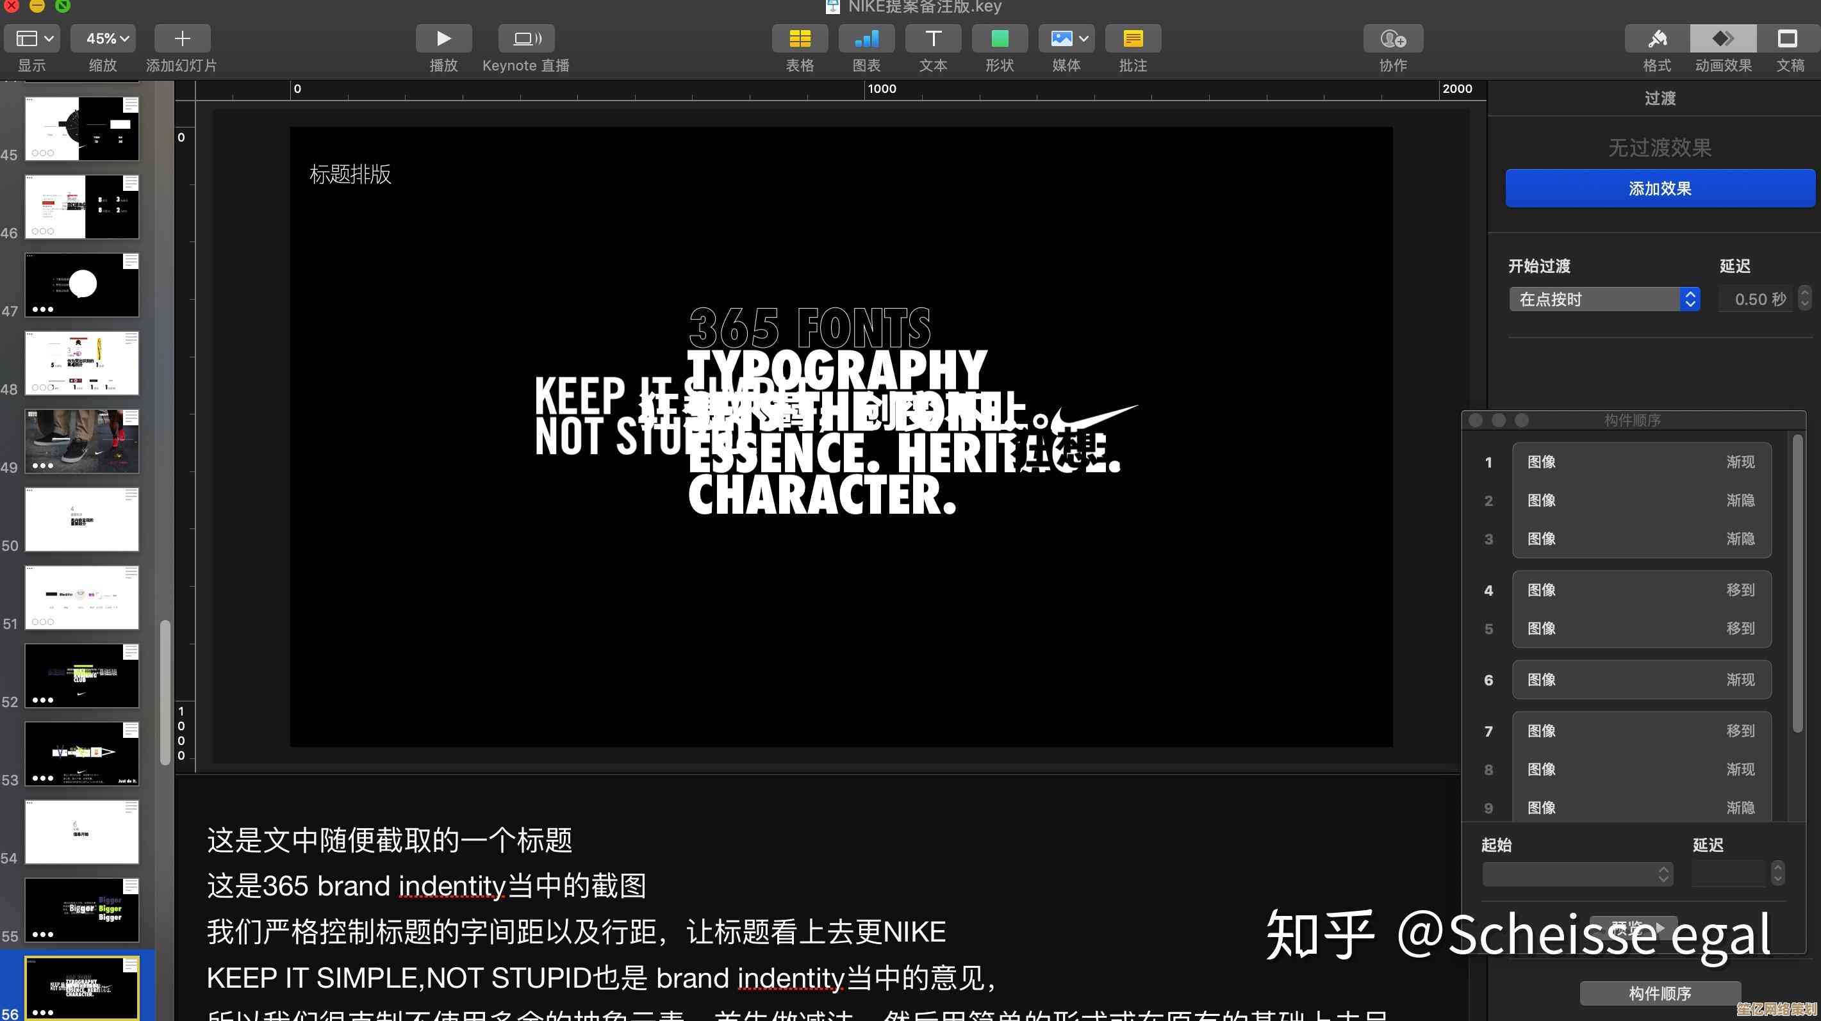The width and height of the screenshot is (1821, 1021).
Task: Open the media insert dropdown
Action: [1066, 38]
